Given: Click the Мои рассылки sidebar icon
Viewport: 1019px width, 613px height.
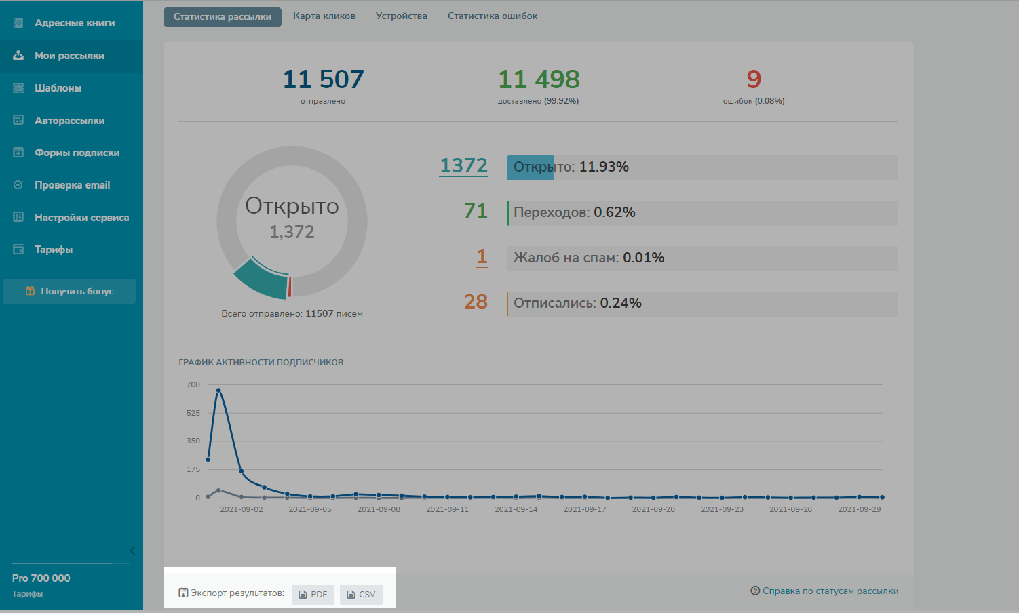Looking at the screenshot, I should pos(18,56).
